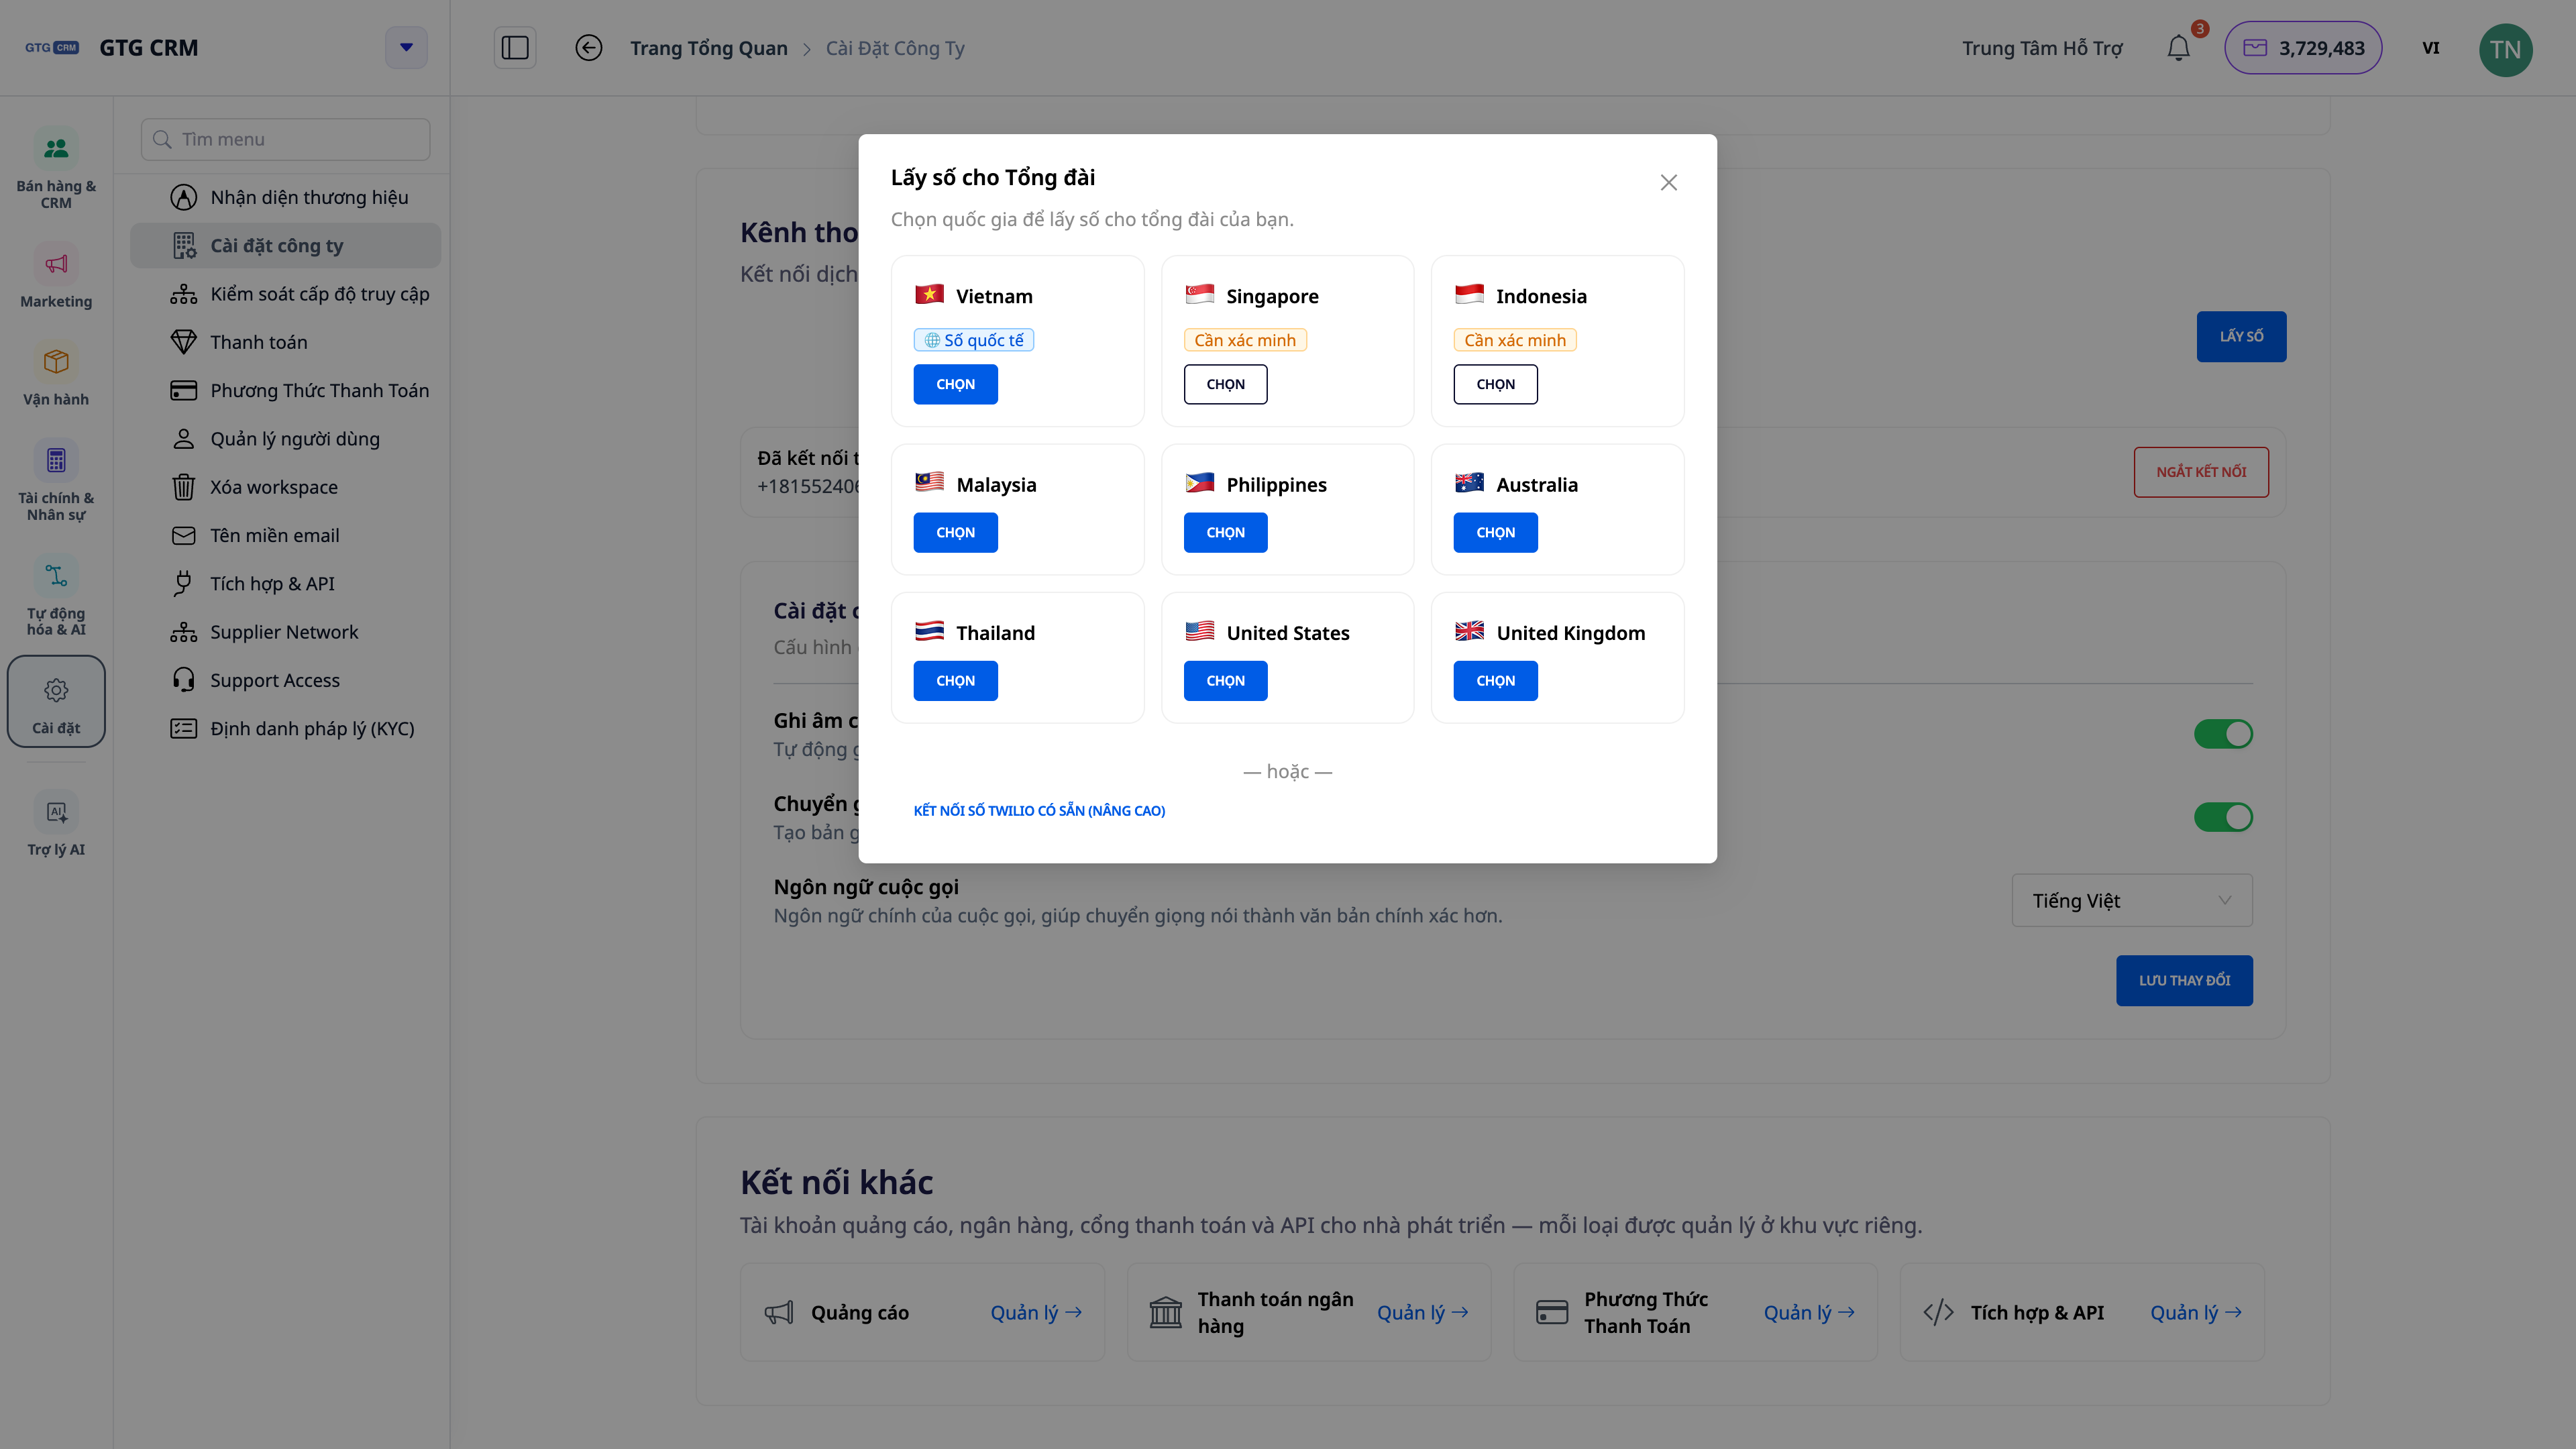The width and height of the screenshot is (2576, 1449).
Task: Click the United States flag icon
Action: coord(1199,632)
